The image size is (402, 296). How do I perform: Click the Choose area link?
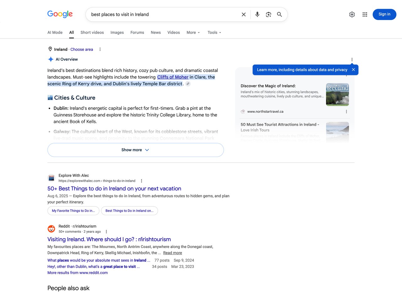point(82,49)
